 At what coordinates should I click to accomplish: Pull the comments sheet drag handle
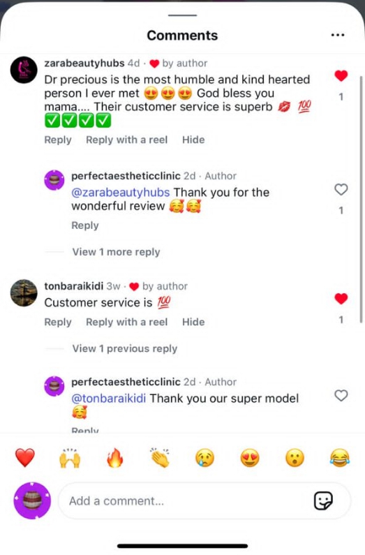183,15
